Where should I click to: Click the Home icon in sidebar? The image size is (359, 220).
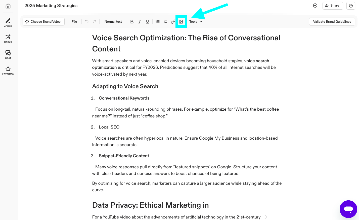(x=8, y=6)
